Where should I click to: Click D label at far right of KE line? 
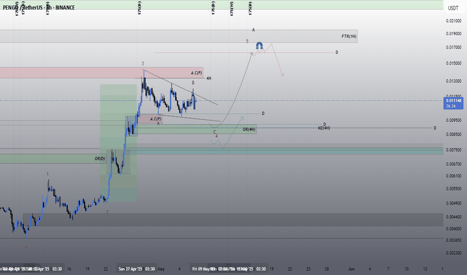[x=435, y=128]
